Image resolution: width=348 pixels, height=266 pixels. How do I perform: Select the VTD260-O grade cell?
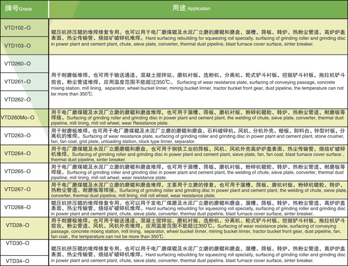pos(24,64)
